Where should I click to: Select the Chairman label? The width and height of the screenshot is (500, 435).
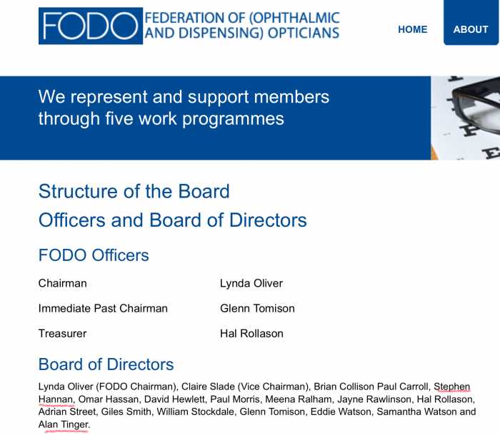coord(63,283)
